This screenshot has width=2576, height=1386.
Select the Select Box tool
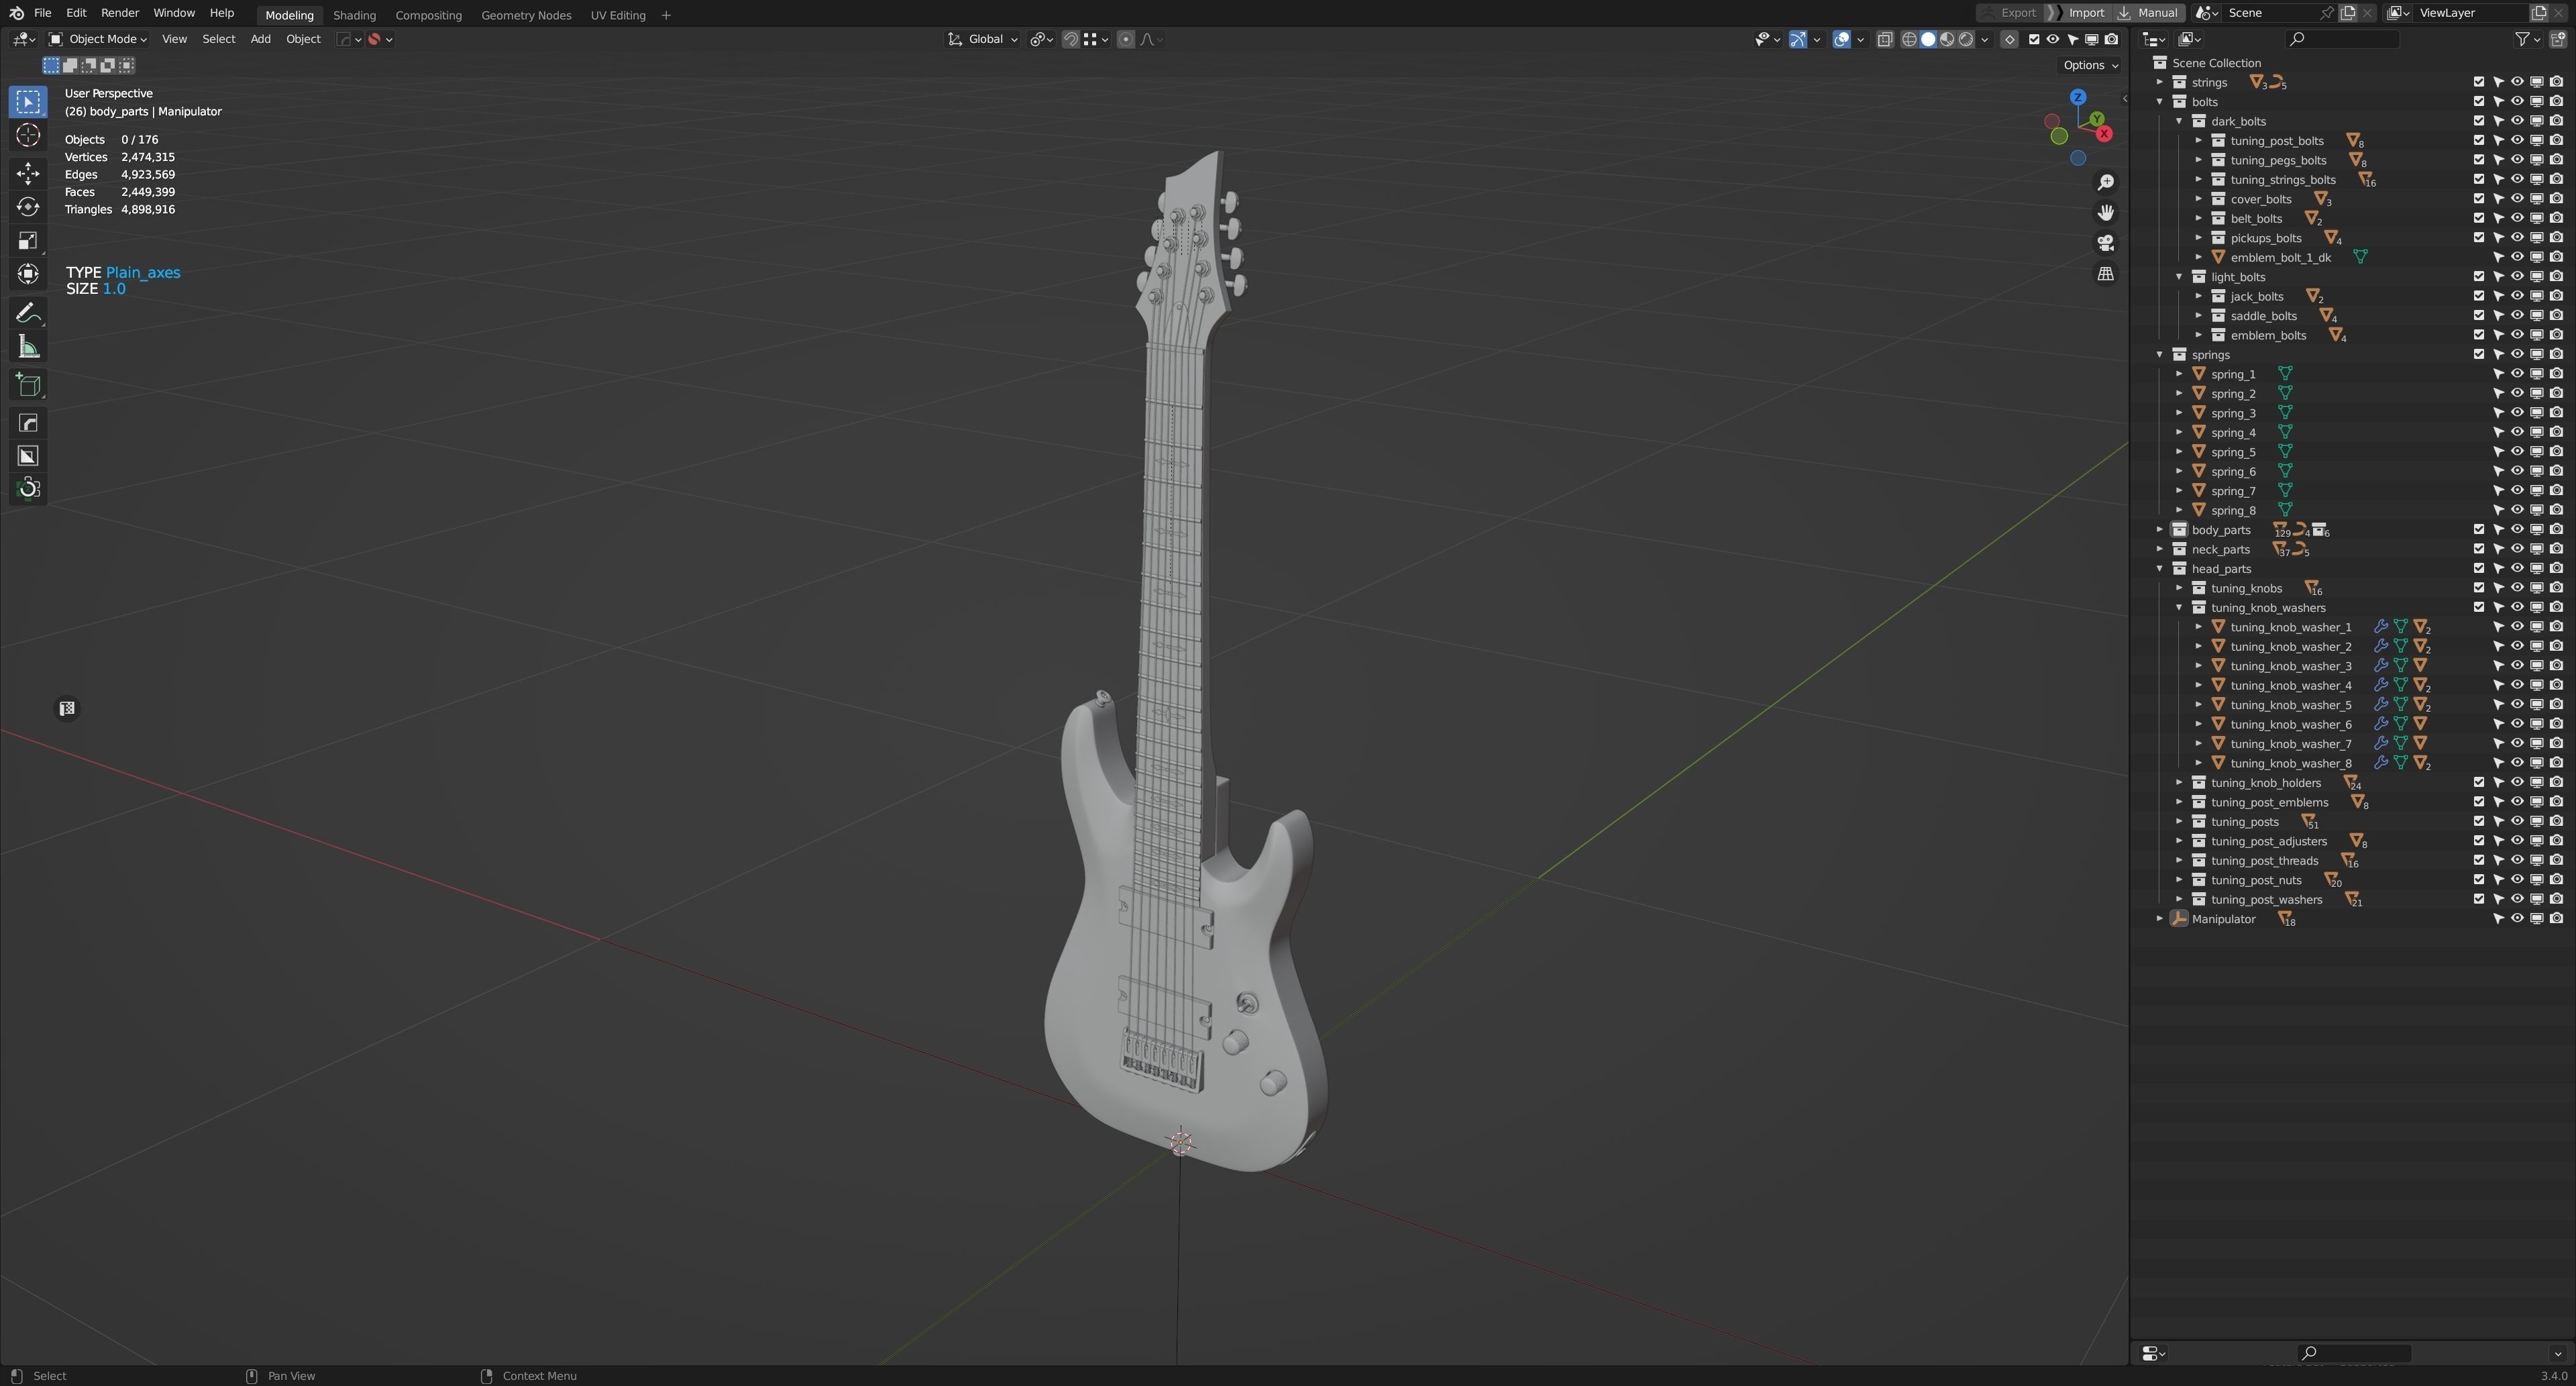click(28, 101)
